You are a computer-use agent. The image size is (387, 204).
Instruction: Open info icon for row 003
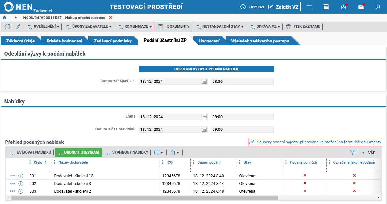coord(21,191)
